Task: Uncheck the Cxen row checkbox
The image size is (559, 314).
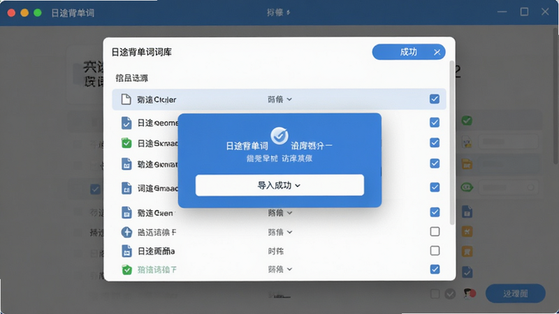Action: [434, 212]
